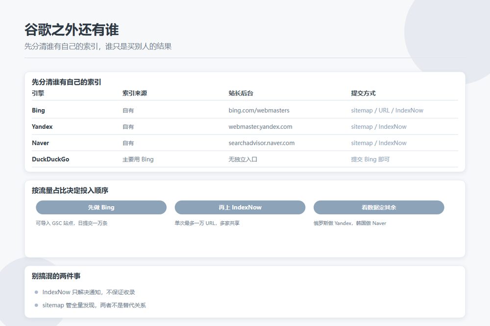Click the page title 谷歌之外还有谁

pyautogui.click(x=72, y=30)
